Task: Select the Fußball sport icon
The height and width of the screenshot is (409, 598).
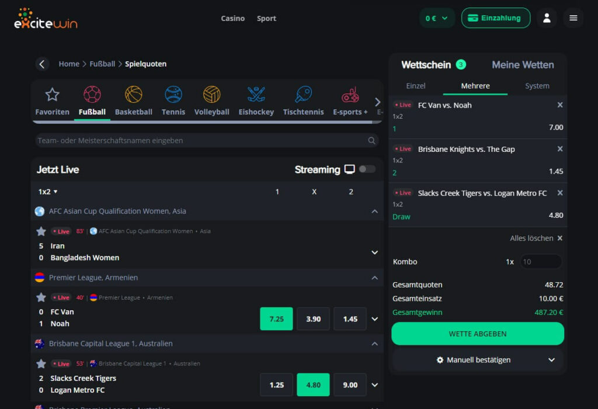Action: 92,101
